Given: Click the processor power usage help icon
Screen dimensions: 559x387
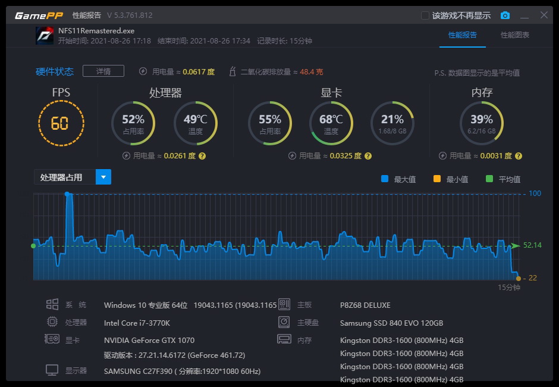Looking at the screenshot, I should coord(202,156).
